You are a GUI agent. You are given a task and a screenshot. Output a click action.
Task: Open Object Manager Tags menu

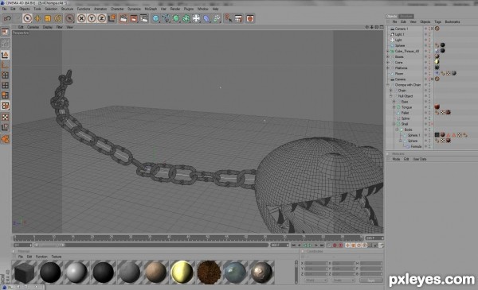click(x=437, y=22)
